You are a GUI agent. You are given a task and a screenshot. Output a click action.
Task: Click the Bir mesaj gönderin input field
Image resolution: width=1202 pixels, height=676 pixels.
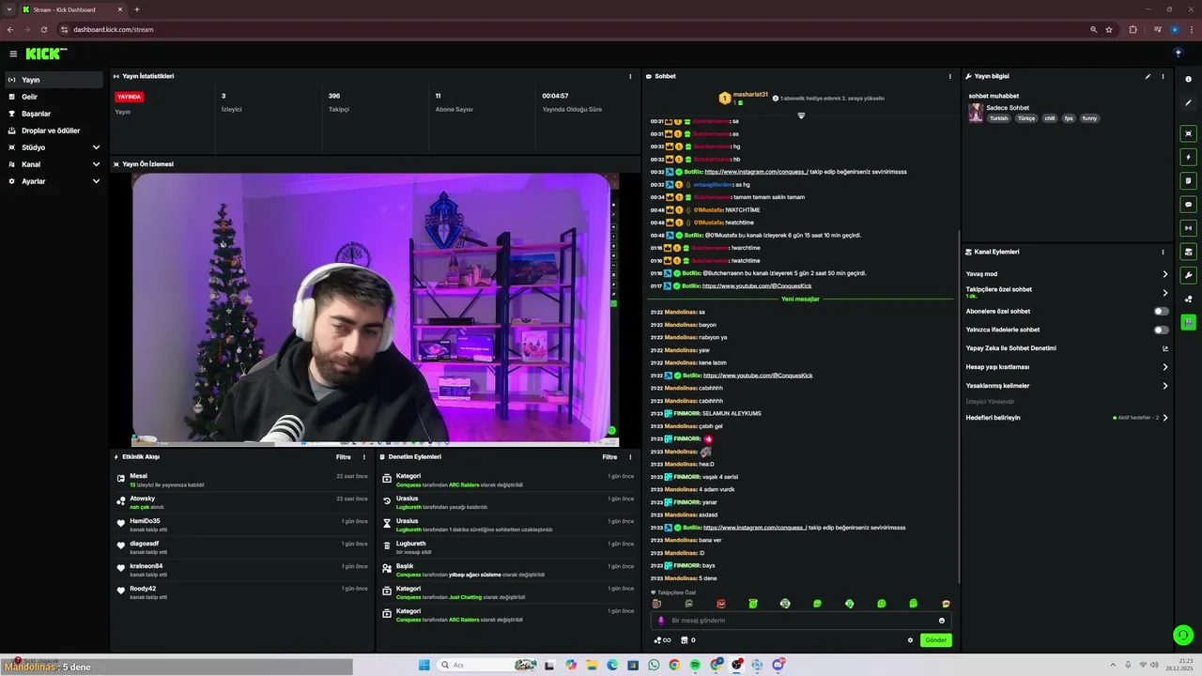pyautogui.click(x=800, y=621)
